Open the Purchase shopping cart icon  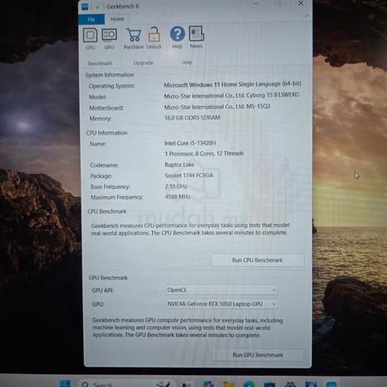(134, 39)
